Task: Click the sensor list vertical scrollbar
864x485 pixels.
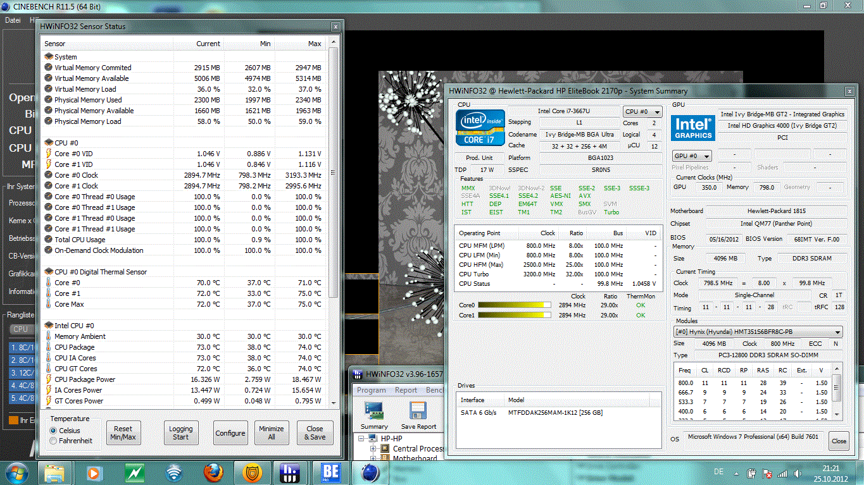Action: (x=333, y=174)
